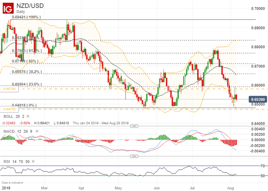Click the 0.00200 MACD axis label
This screenshot has height=191, width=268.
[x=258, y=134]
